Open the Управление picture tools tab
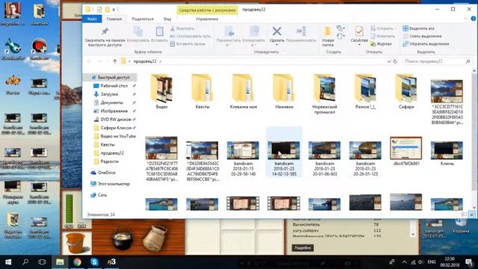Image resolution: width=478 pixels, height=269 pixels. [x=207, y=19]
